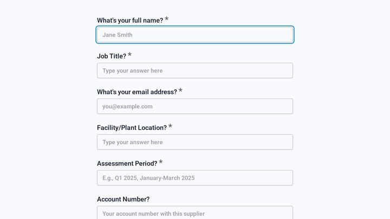This screenshot has height=219, width=390.
Task: Click the "What's your email address?" label
Action: pos(137,92)
